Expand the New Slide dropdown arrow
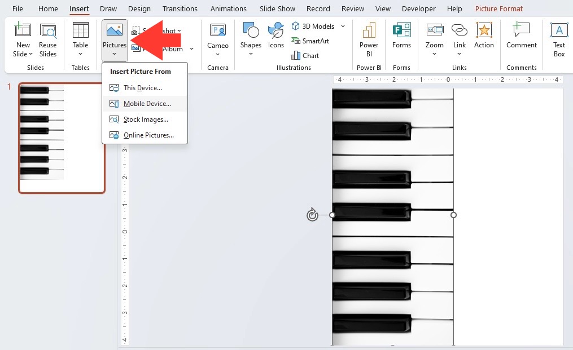Viewport: 573px width, 350px height. pyautogui.click(x=30, y=54)
